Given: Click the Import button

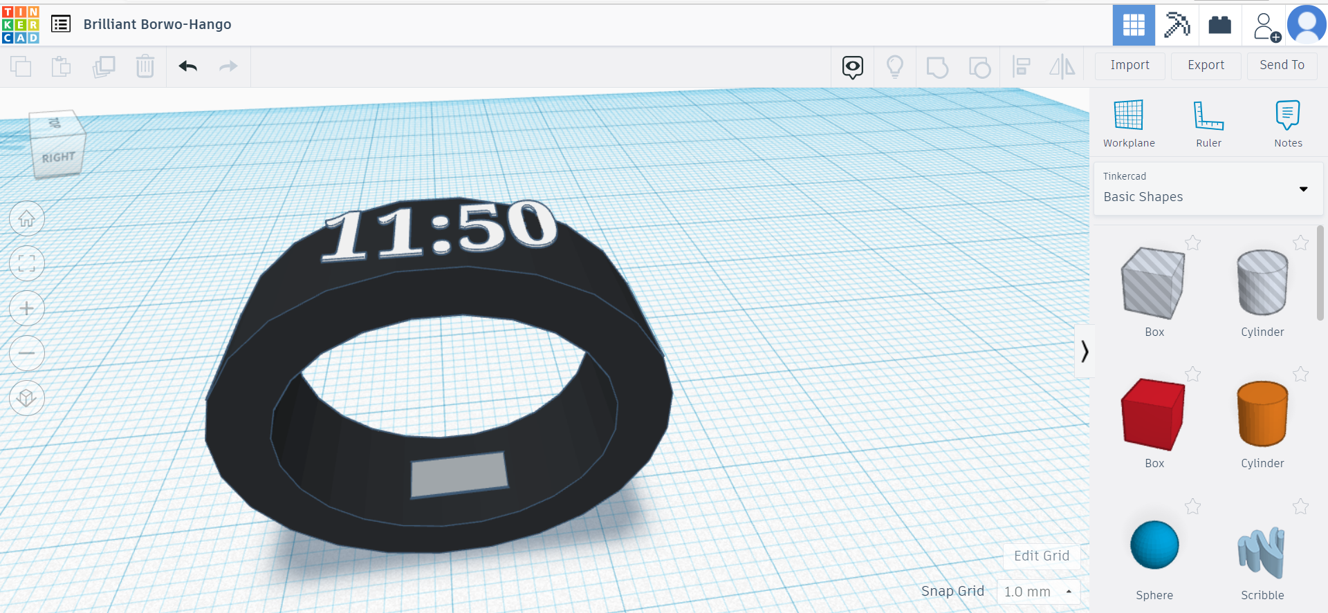Looking at the screenshot, I should (x=1130, y=66).
